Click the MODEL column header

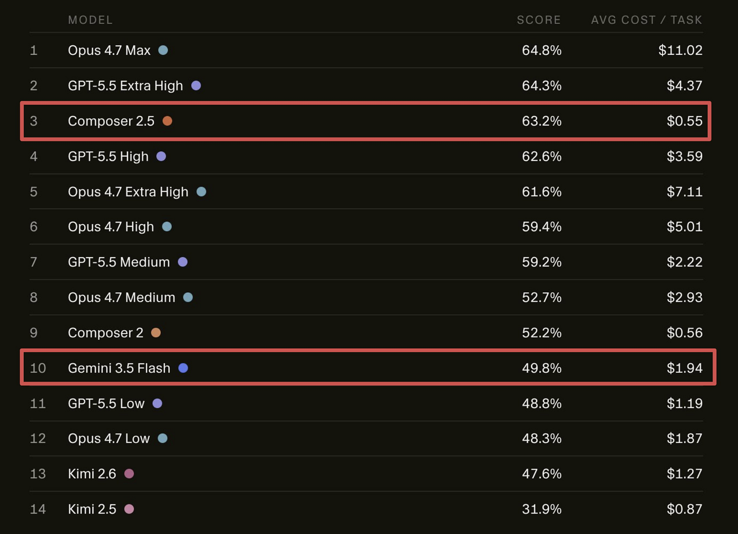click(x=90, y=20)
